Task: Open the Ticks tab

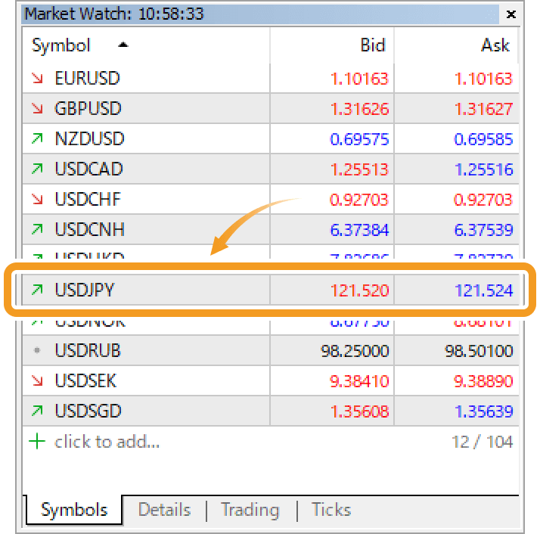Action: [x=331, y=510]
